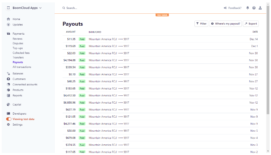Click the vertical page scrollbar
The width and height of the screenshot is (271, 155).
point(268,60)
